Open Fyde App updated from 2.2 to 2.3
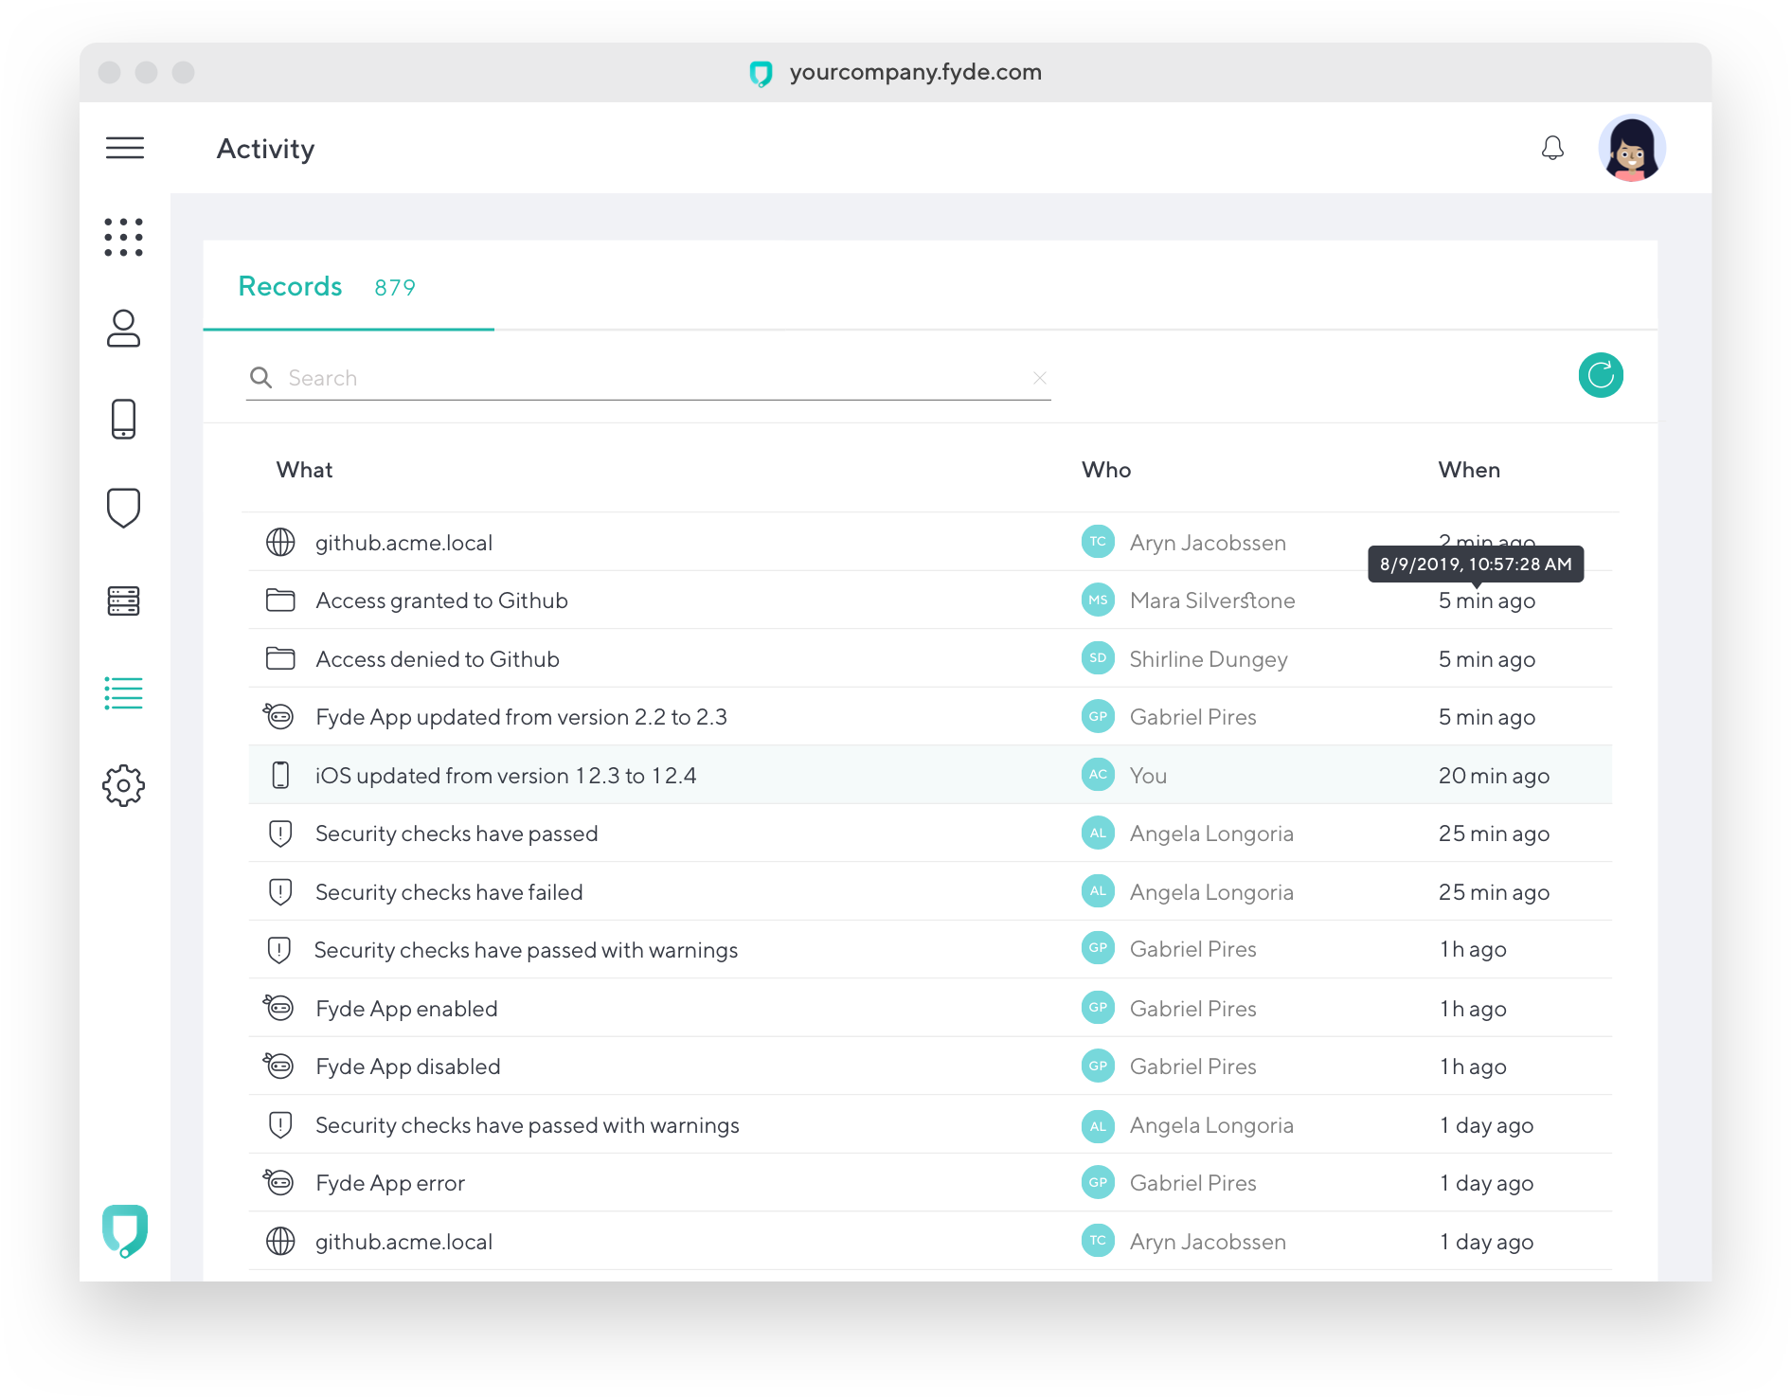 (521, 717)
